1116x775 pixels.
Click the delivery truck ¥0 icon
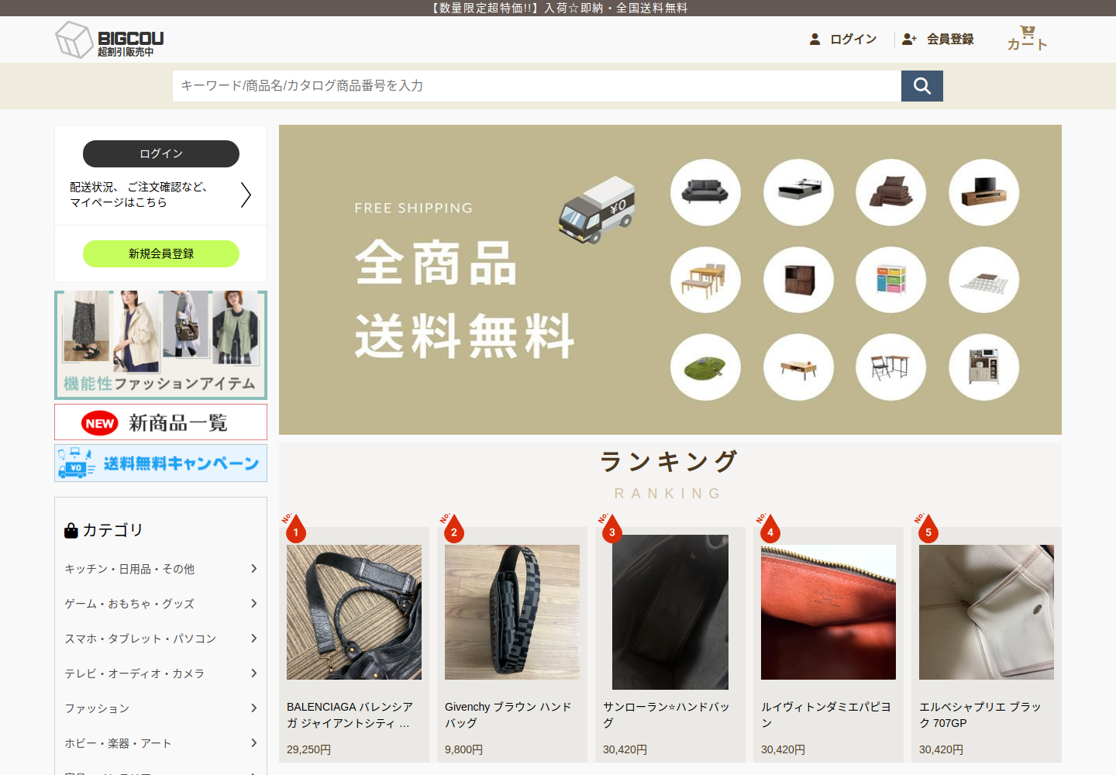597,210
